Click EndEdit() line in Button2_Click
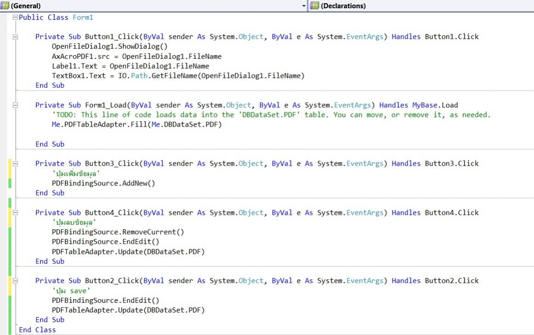 coord(106,300)
